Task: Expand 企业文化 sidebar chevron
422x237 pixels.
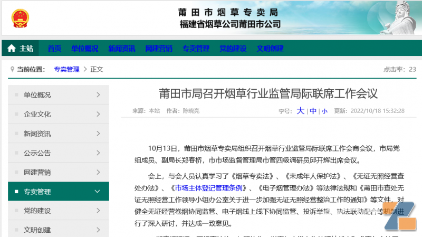Action: (98, 114)
